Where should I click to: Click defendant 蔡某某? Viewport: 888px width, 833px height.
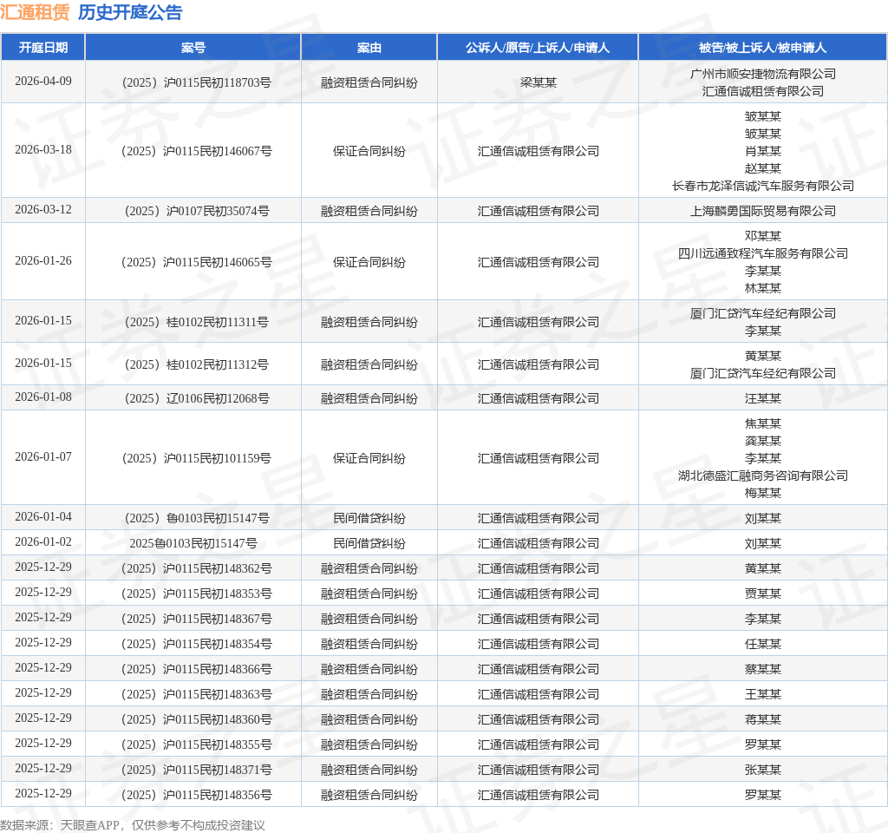(763, 669)
